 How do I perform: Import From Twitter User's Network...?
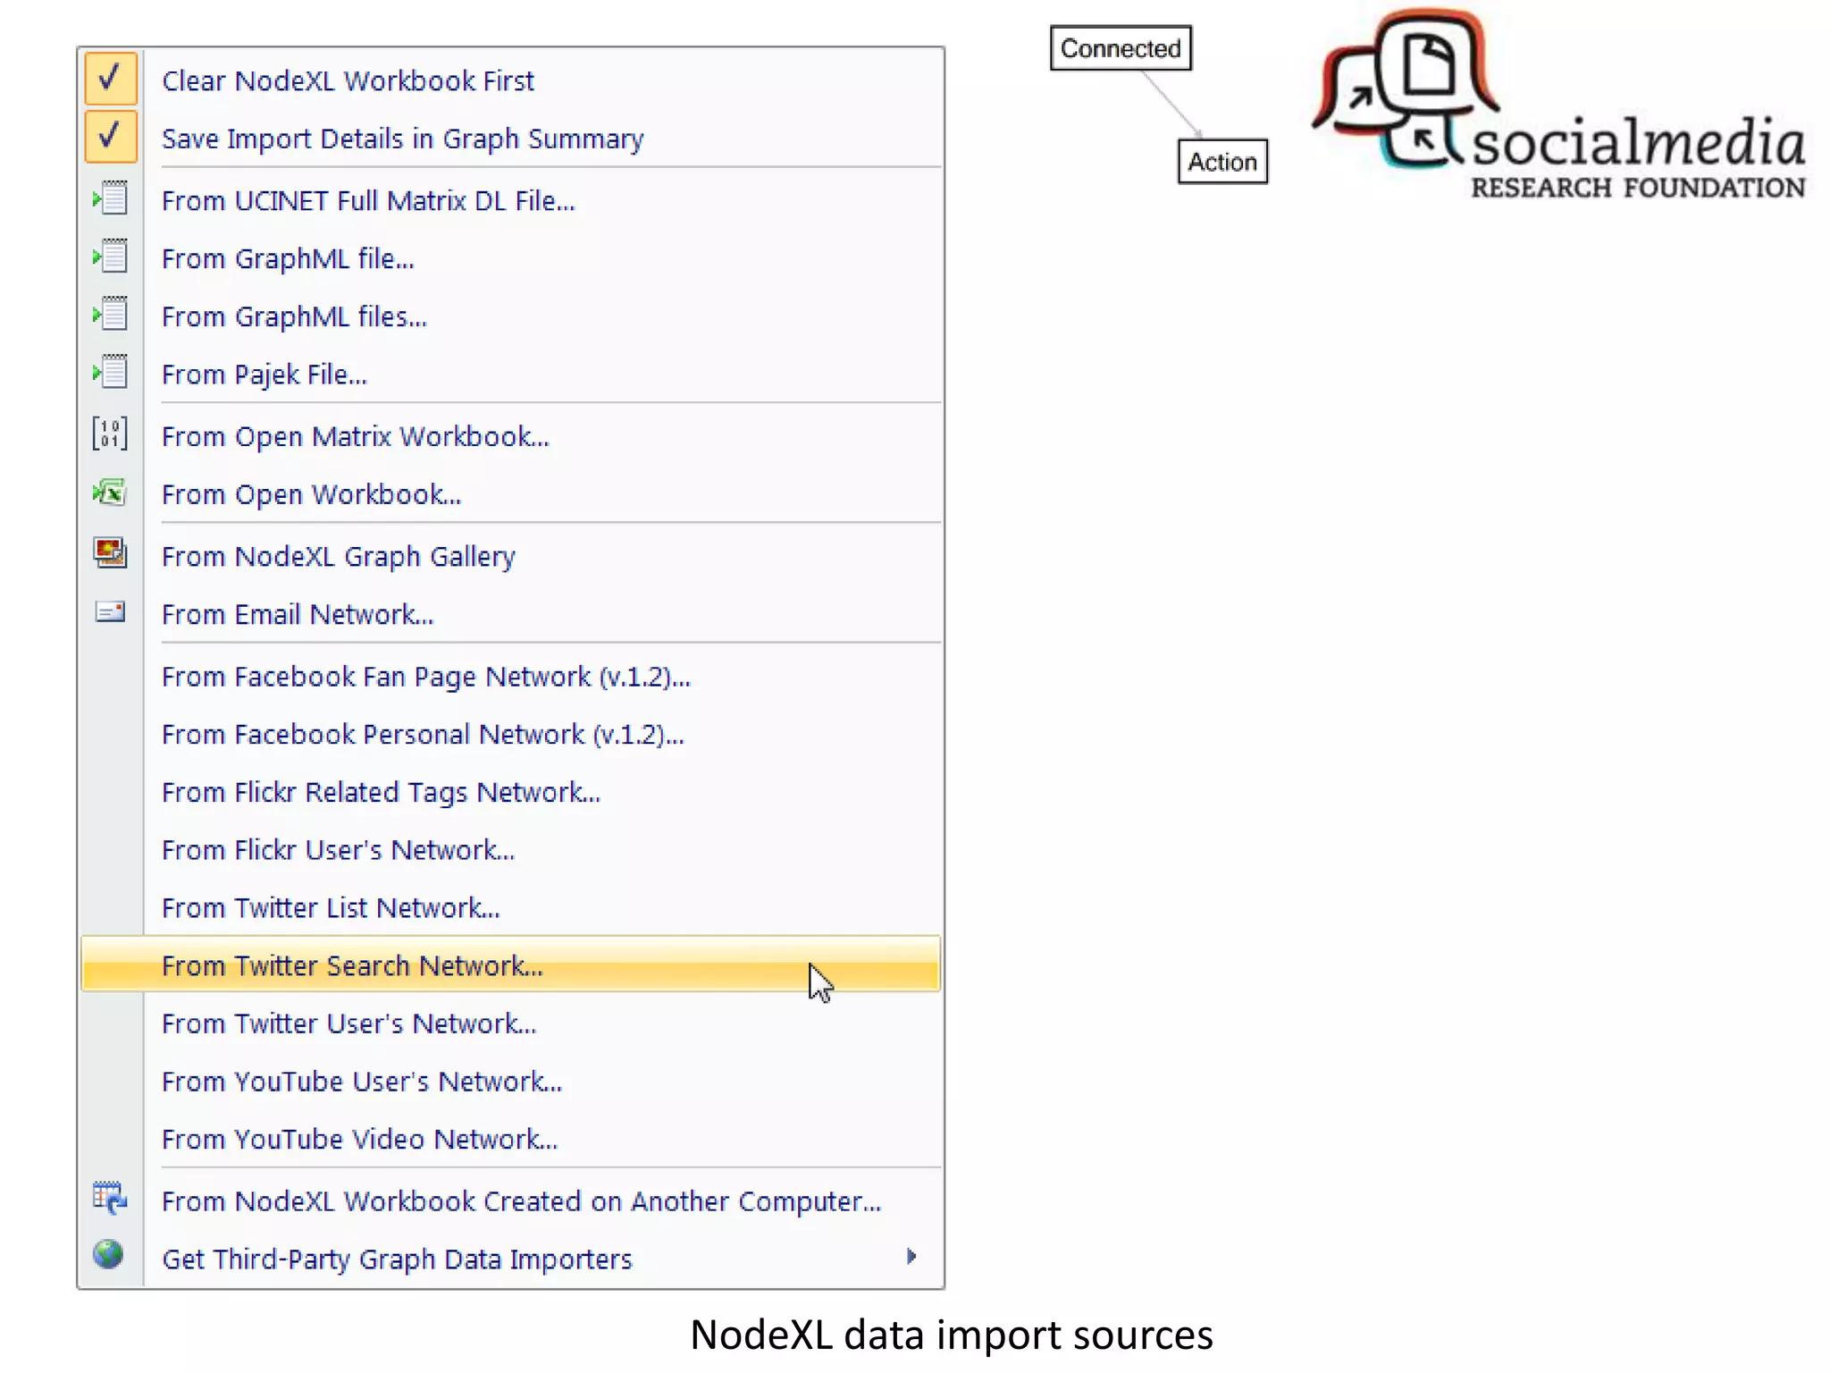click(x=348, y=1024)
